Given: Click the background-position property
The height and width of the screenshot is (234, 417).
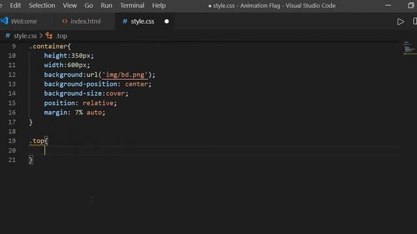Looking at the screenshot, I should pos(81,84).
